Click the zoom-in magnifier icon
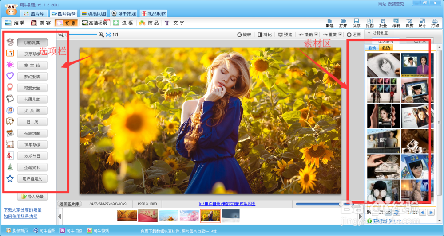The height and width of the screenshot is (236, 444). click(x=101, y=35)
